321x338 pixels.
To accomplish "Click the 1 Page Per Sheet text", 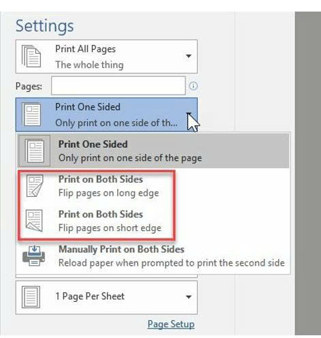I will tap(90, 296).
